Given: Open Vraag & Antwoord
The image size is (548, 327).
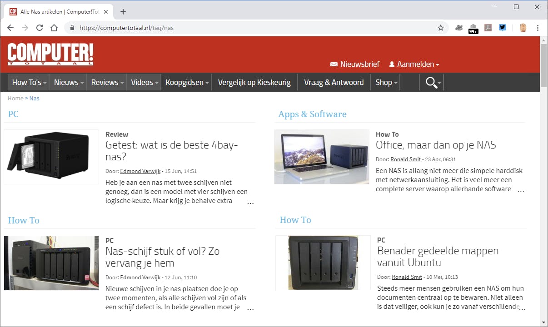Looking at the screenshot, I should (x=334, y=82).
